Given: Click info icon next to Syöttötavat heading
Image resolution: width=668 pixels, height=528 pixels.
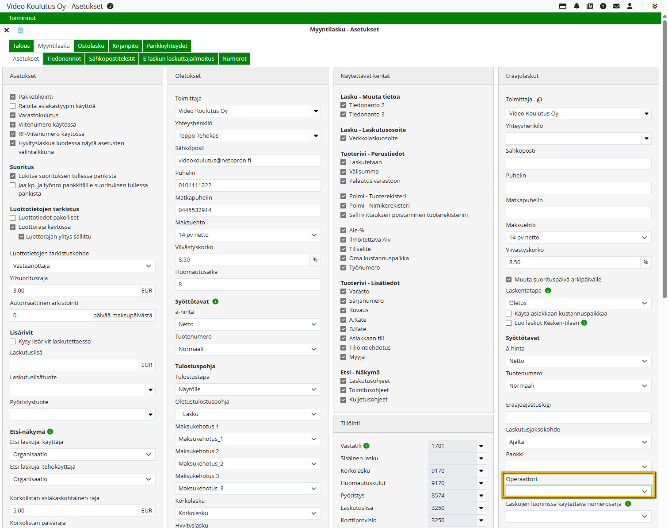Looking at the screenshot, I should tap(215, 301).
